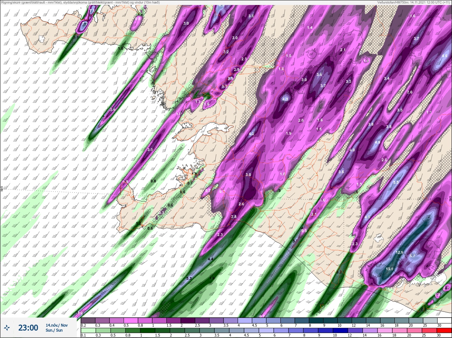Image resolution: width=452 pixels, height=338 pixels.
Task: Click the "Veðurstofan/HM750m: 14.11.2021 12:00 UTC" header
Action: coord(413,2)
